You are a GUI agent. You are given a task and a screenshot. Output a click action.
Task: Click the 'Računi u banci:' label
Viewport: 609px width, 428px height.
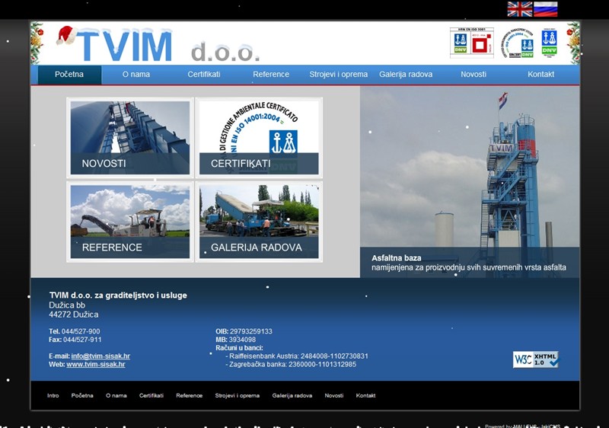tap(239, 347)
